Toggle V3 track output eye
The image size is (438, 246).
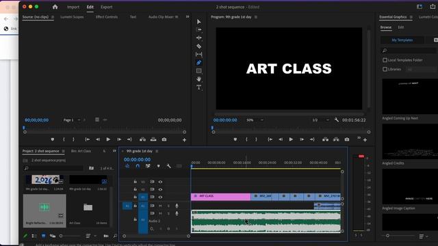(160, 182)
